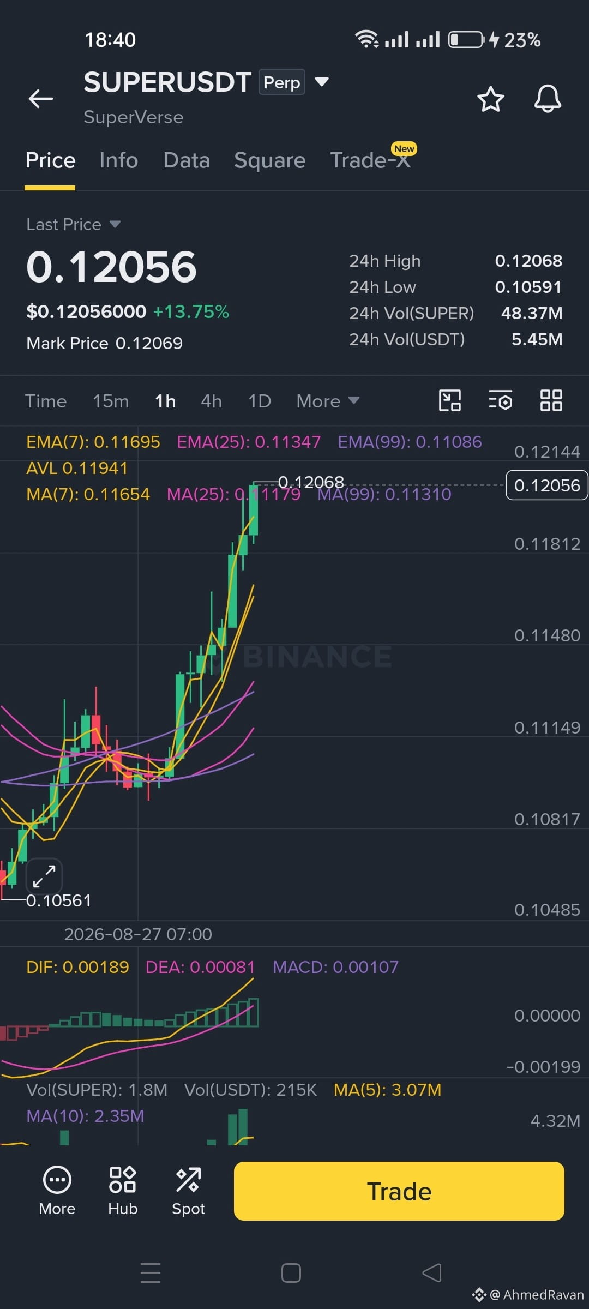Viewport: 589px width, 1309px height.
Task: Tap the EMA(7): 0.11695 indicator label
Action: 93,442
